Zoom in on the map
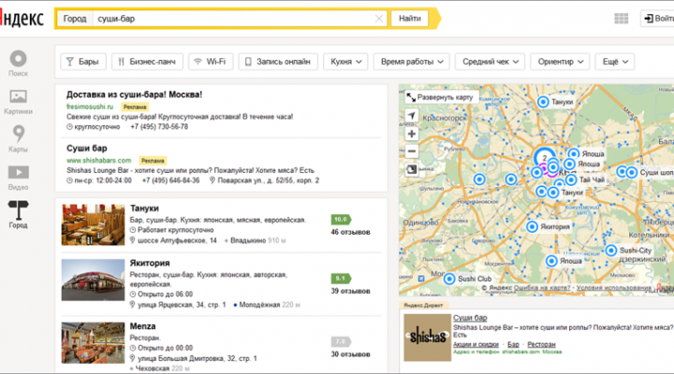 (x=411, y=134)
